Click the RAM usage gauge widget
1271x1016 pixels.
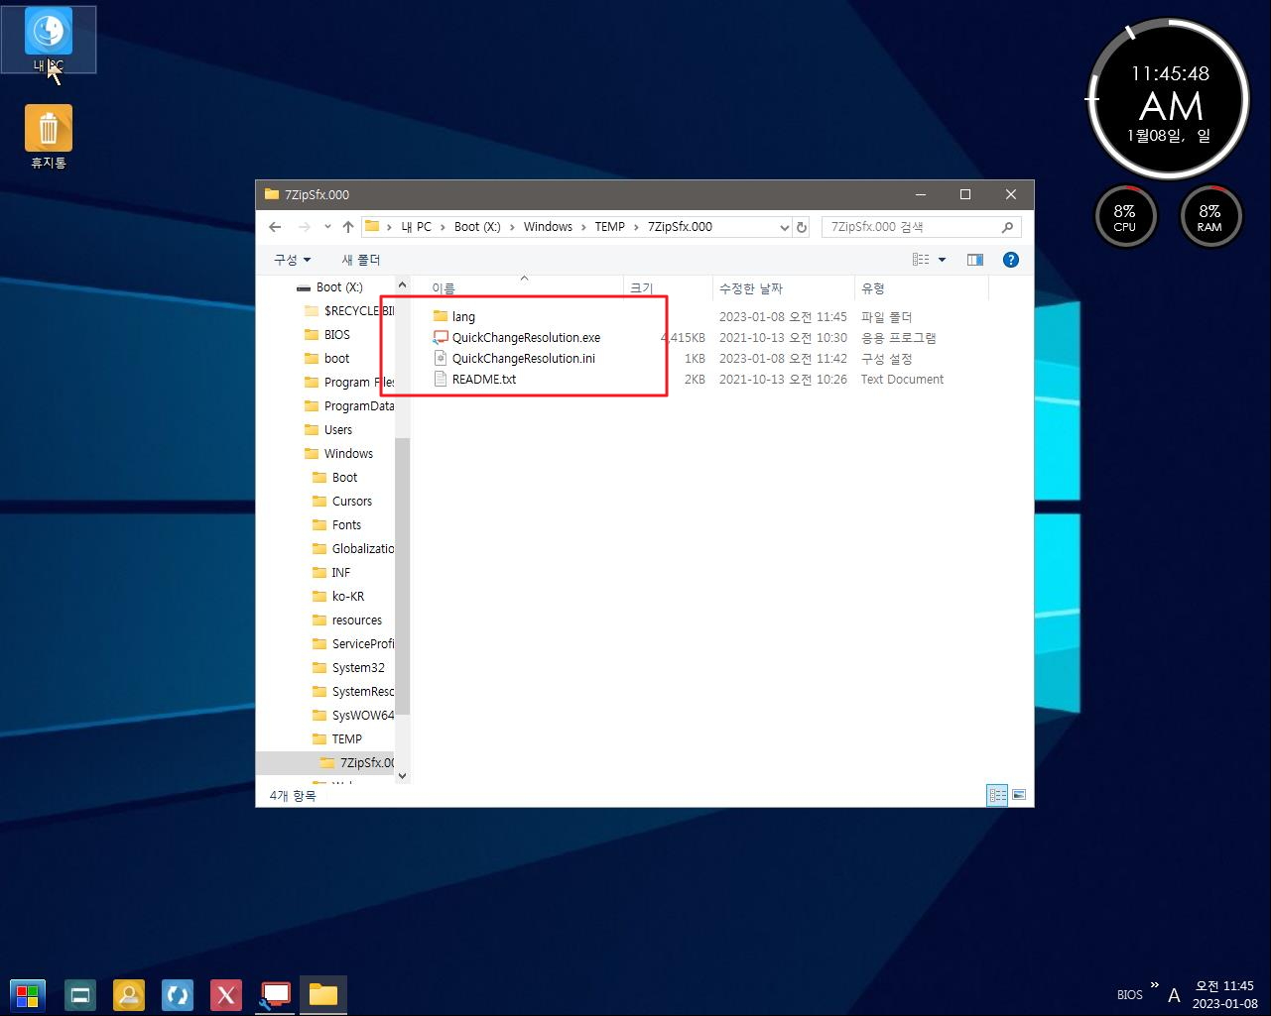1209,217
